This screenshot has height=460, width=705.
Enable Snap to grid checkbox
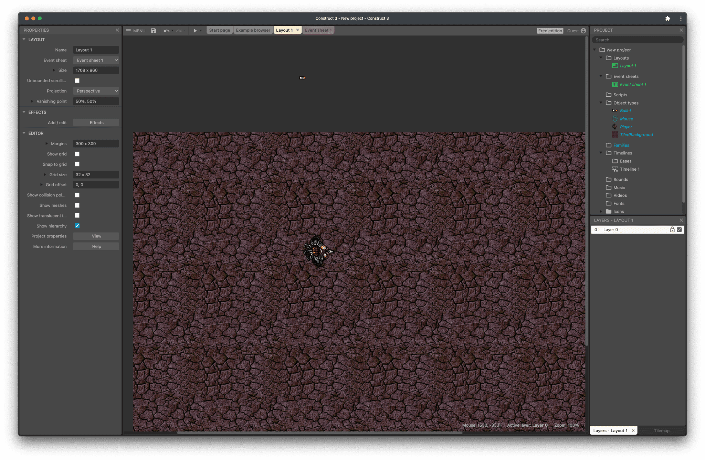pyautogui.click(x=77, y=164)
